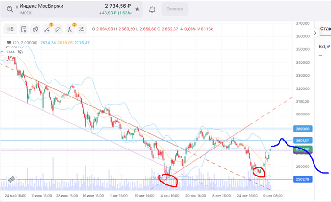Change chart type via candlestick icon
The image size is (331, 202).
click(x=35, y=29)
